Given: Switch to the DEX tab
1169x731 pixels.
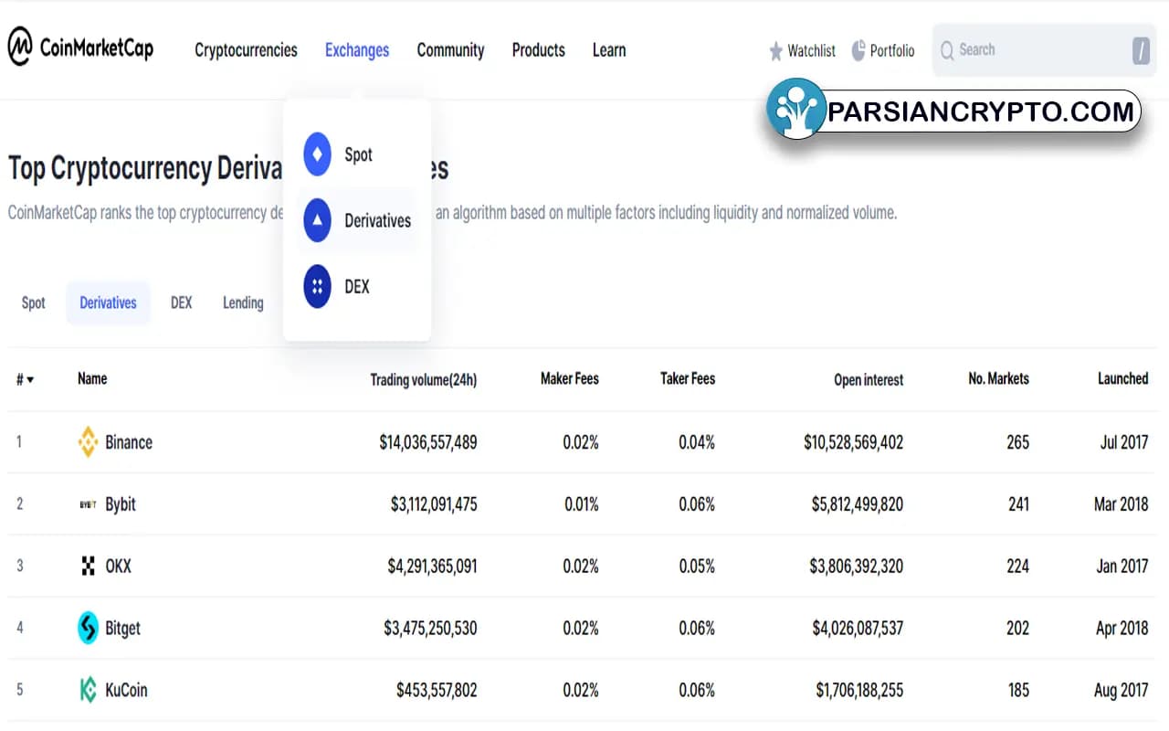Looking at the screenshot, I should tap(182, 303).
